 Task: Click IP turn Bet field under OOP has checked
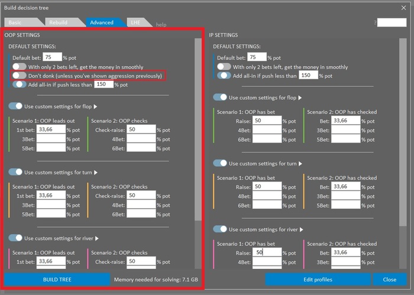click(345, 186)
